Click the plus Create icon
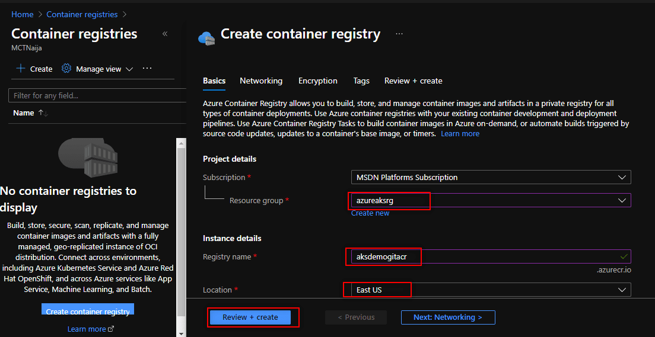Screen dimensions: 655x337 20,68
